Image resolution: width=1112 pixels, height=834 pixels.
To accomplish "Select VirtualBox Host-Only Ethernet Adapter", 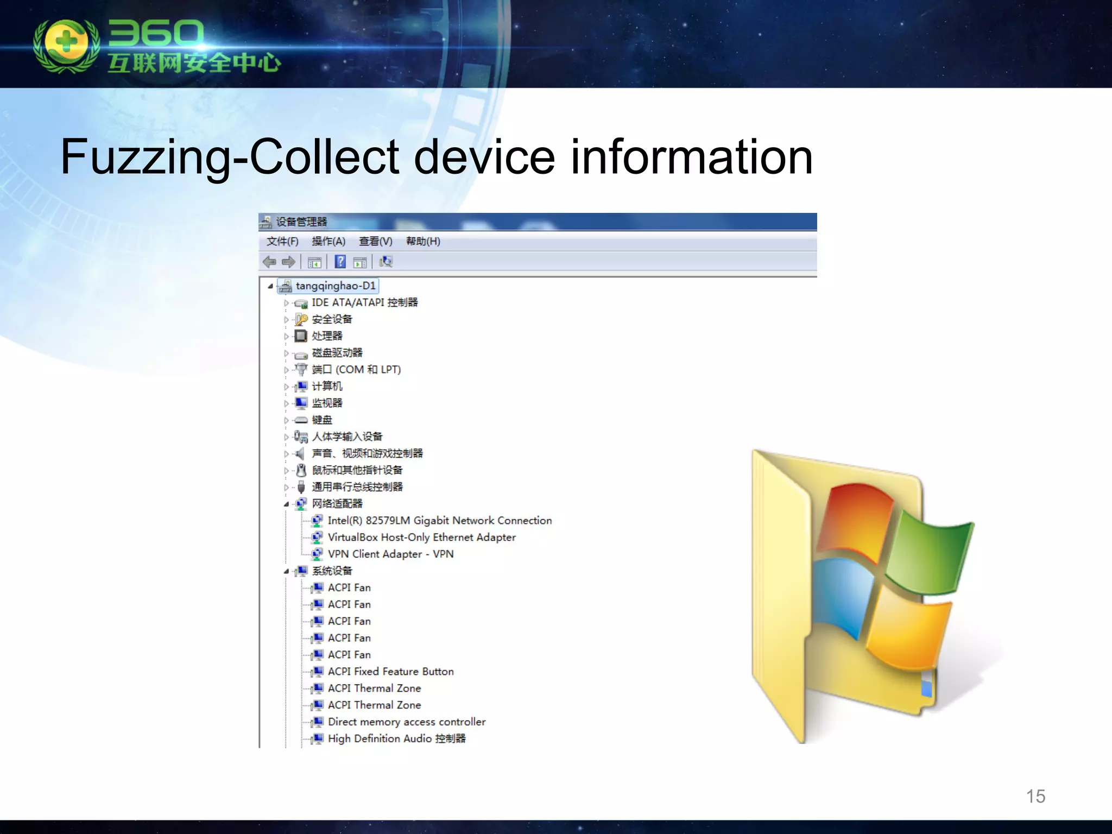I will (x=422, y=538).
